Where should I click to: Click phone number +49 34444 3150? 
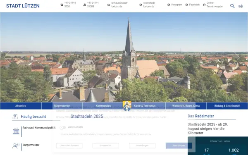[70, 5]
